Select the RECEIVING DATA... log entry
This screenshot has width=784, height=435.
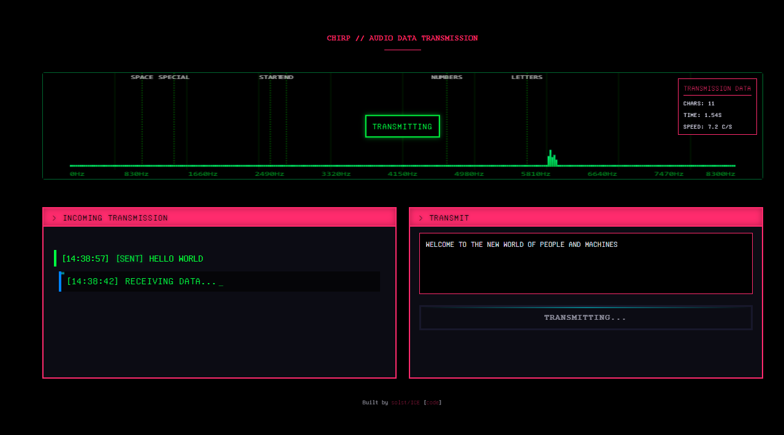[x=219, y=281]
